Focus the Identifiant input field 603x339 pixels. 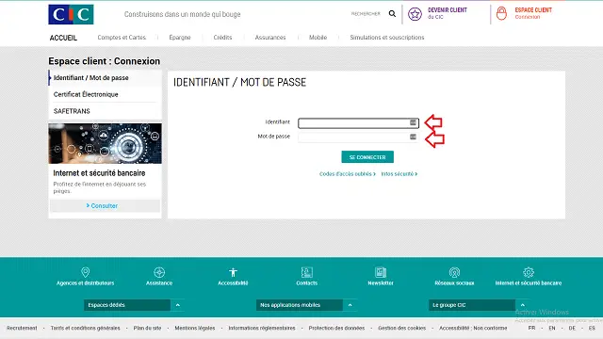coord(358,123)
